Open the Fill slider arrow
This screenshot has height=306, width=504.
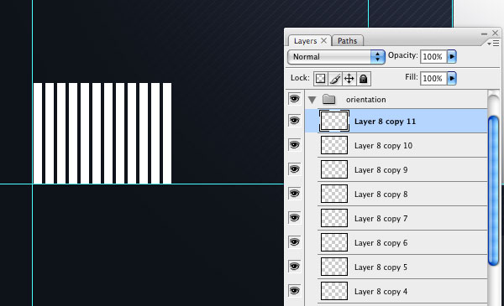coord(452,78)
